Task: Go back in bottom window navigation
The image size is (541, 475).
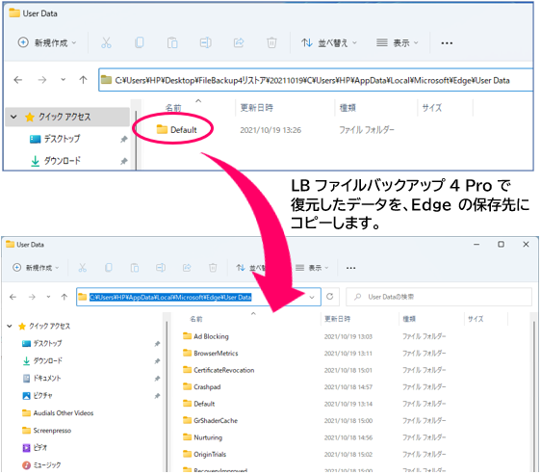Action: 13,297
